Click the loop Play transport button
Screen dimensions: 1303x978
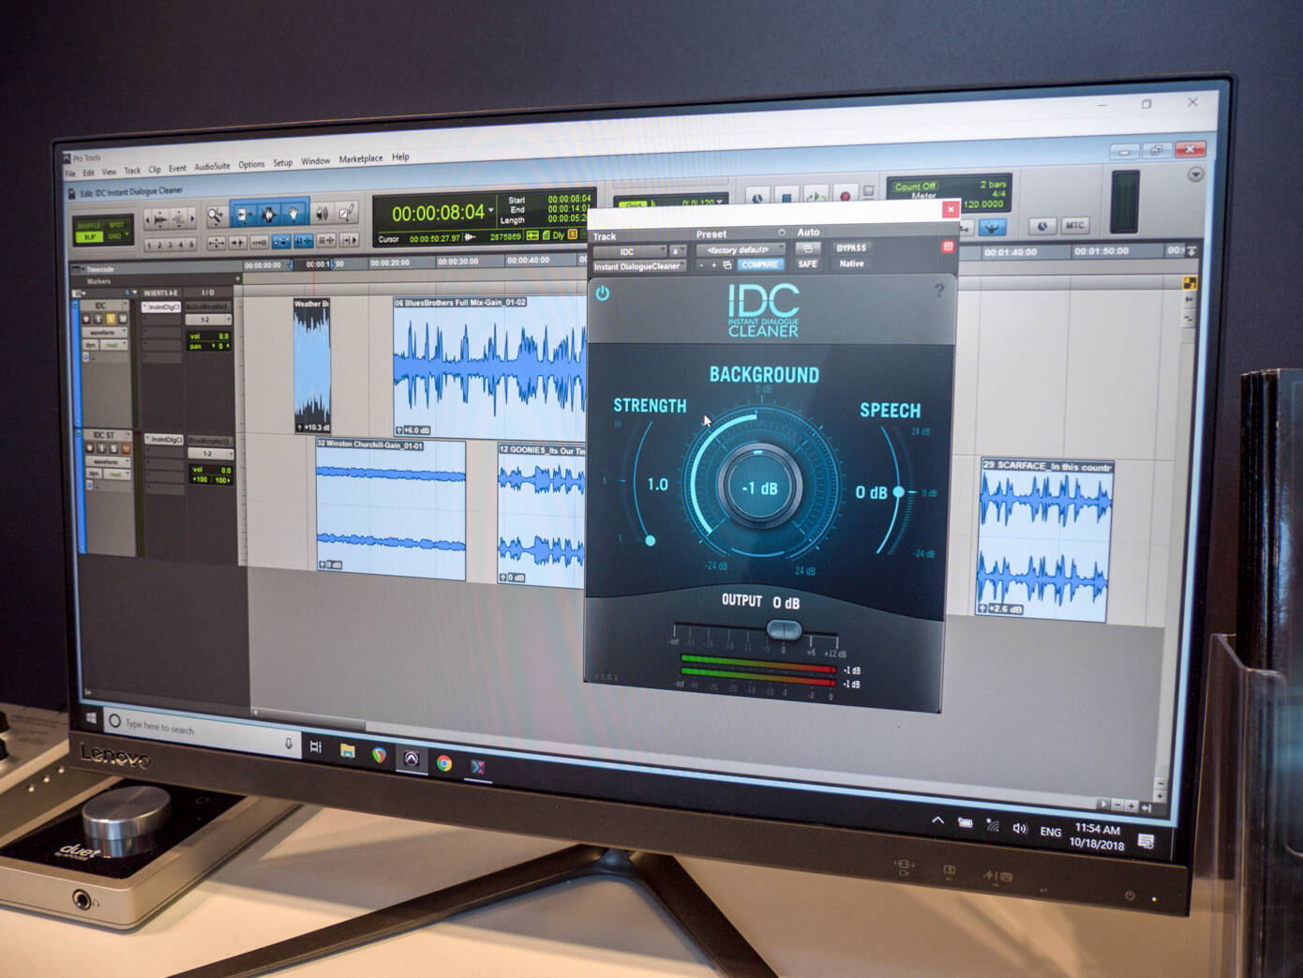(x=816, y=197)
